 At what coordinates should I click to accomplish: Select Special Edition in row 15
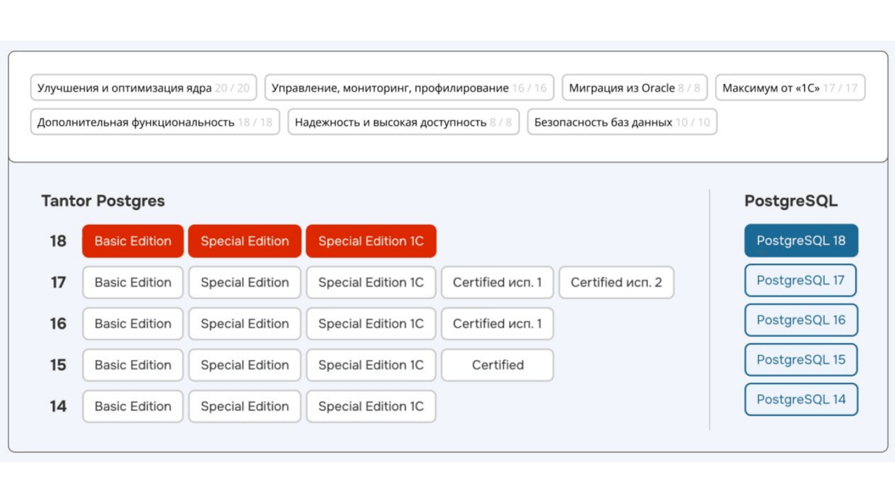[244, 365]
